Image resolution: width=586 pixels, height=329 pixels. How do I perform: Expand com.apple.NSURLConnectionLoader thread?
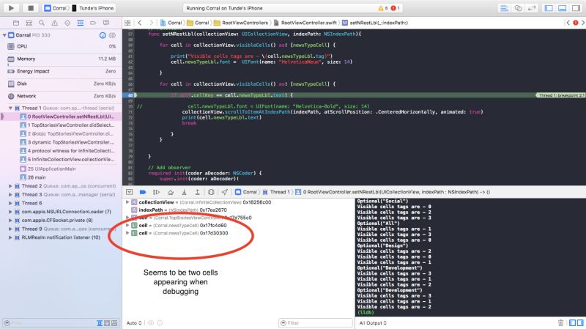pos(10,212)
